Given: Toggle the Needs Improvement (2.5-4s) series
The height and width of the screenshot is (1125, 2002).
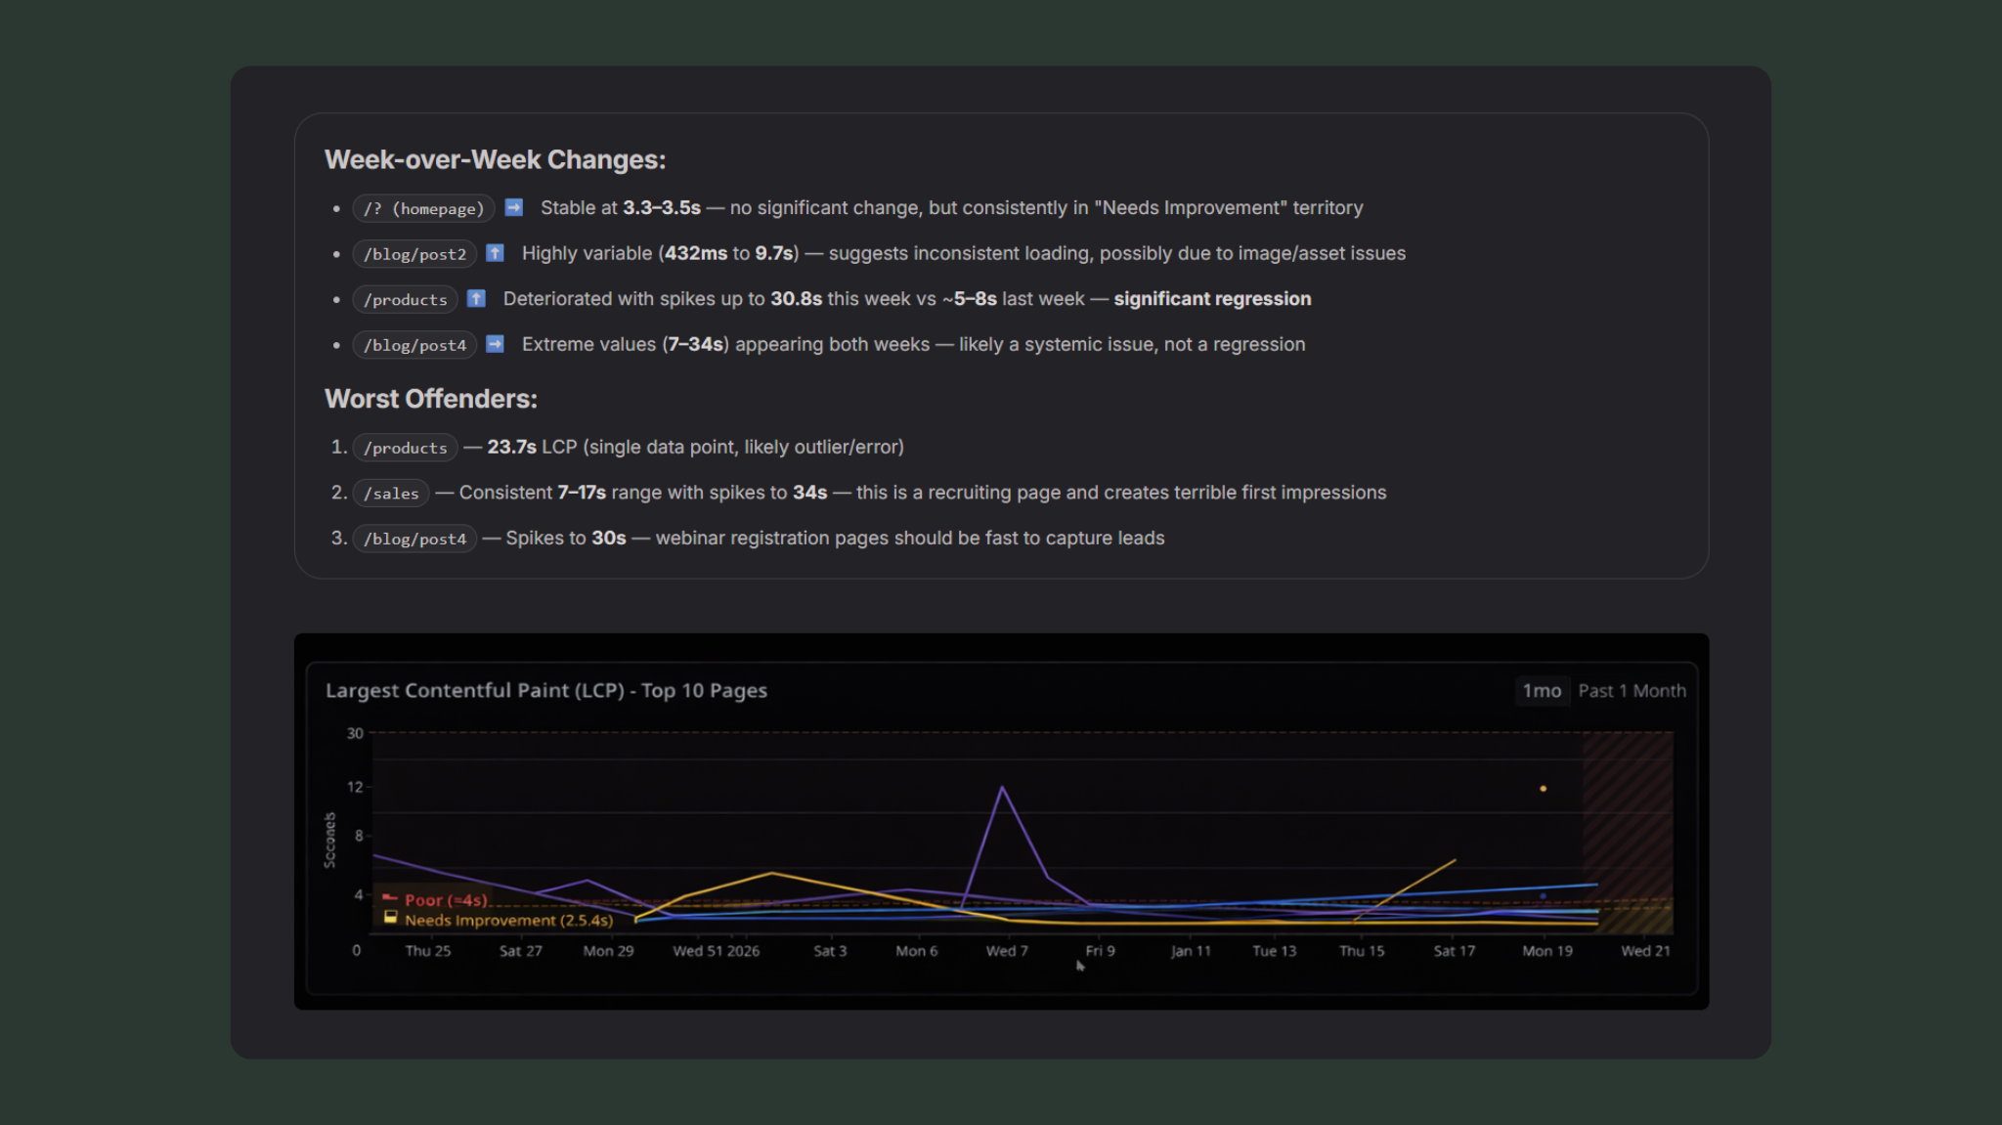Looking at the screenshot, I should [508, 920].
